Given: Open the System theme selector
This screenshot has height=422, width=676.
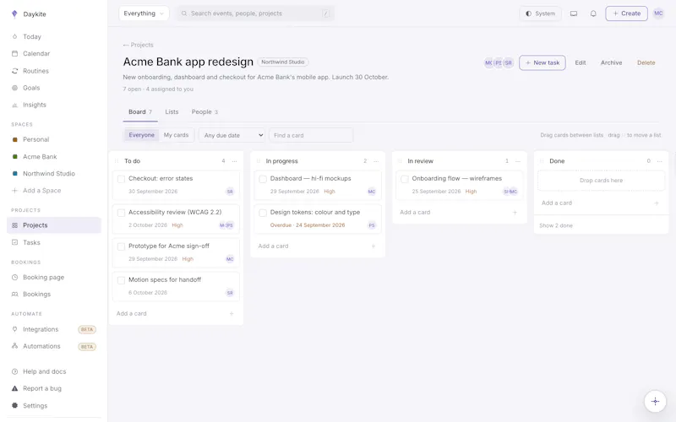Looking at the screenshot, I should (x=540, y=14).
